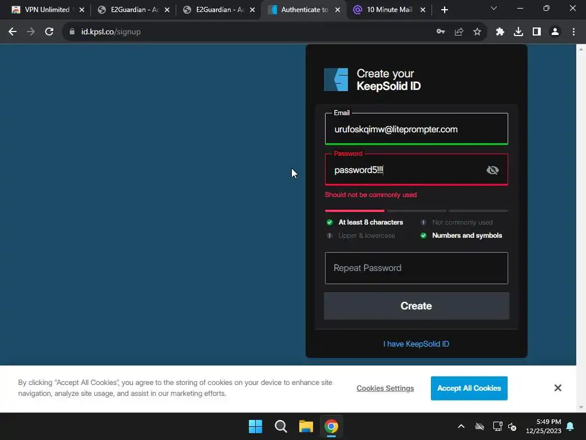The image size is (586, 440).
Task: Click "Should not be commonly used" error text
Action: pos(371,195)
